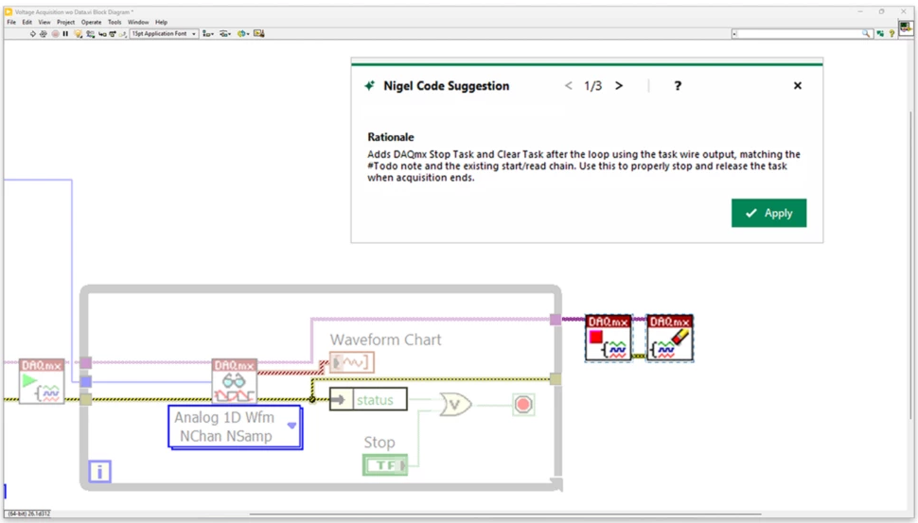The image size is (918, 523).
Task: Click the Stop label above the TF terminal
Action: click(x=380, y=443)
